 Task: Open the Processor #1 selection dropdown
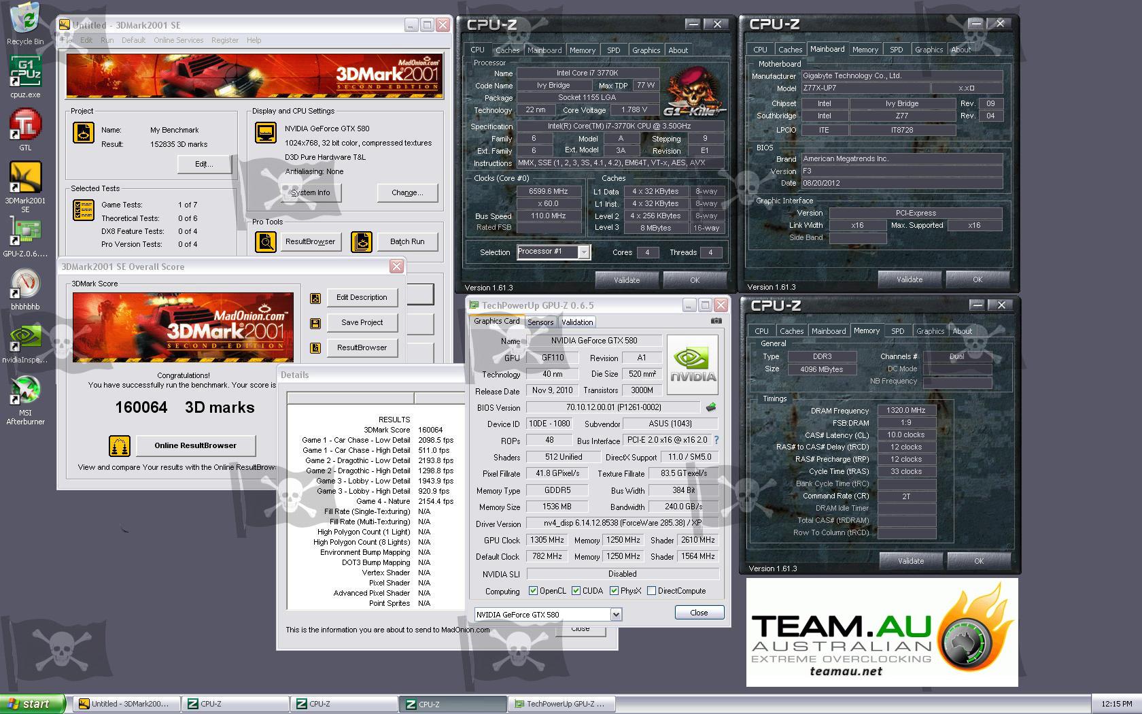point(584,252)
